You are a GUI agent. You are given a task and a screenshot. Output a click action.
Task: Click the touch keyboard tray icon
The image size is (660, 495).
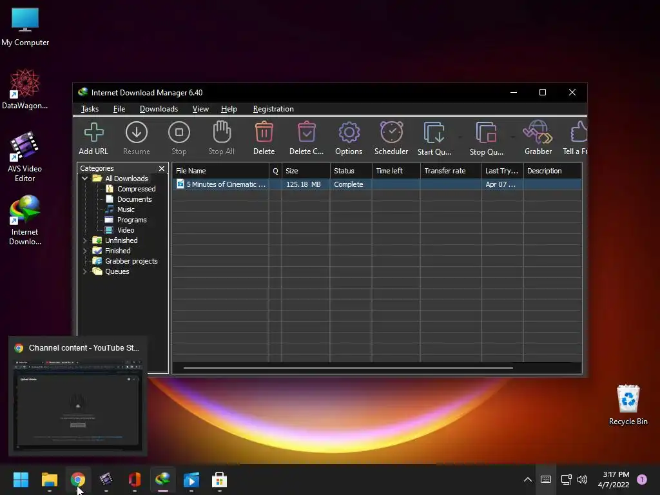pyautogui.click(x=546, y=480)
